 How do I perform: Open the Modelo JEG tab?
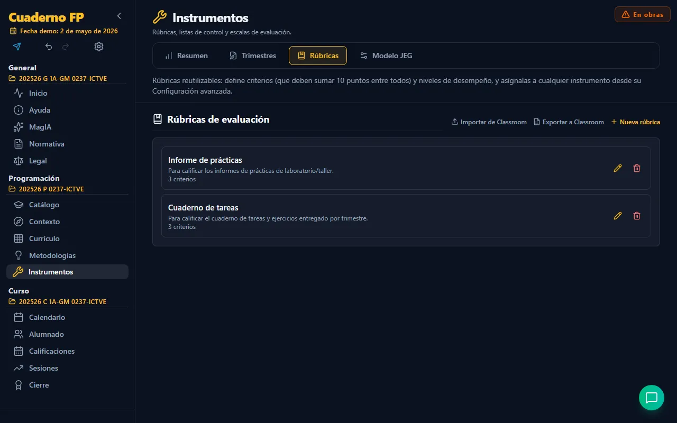pos(386,56)
